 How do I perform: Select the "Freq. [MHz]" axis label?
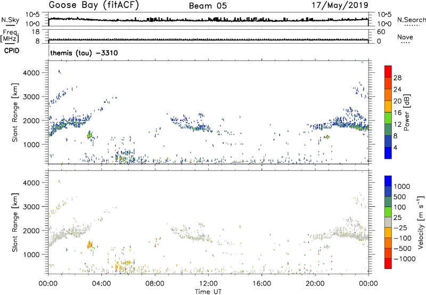(x=10, y=36)
